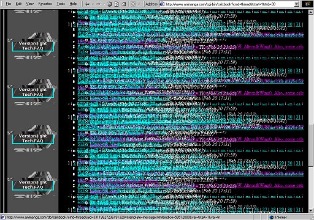Click the vertical scrollbar down arrow
The width and height of the screenshot is (314, 220).
click(x=311, y=211)
